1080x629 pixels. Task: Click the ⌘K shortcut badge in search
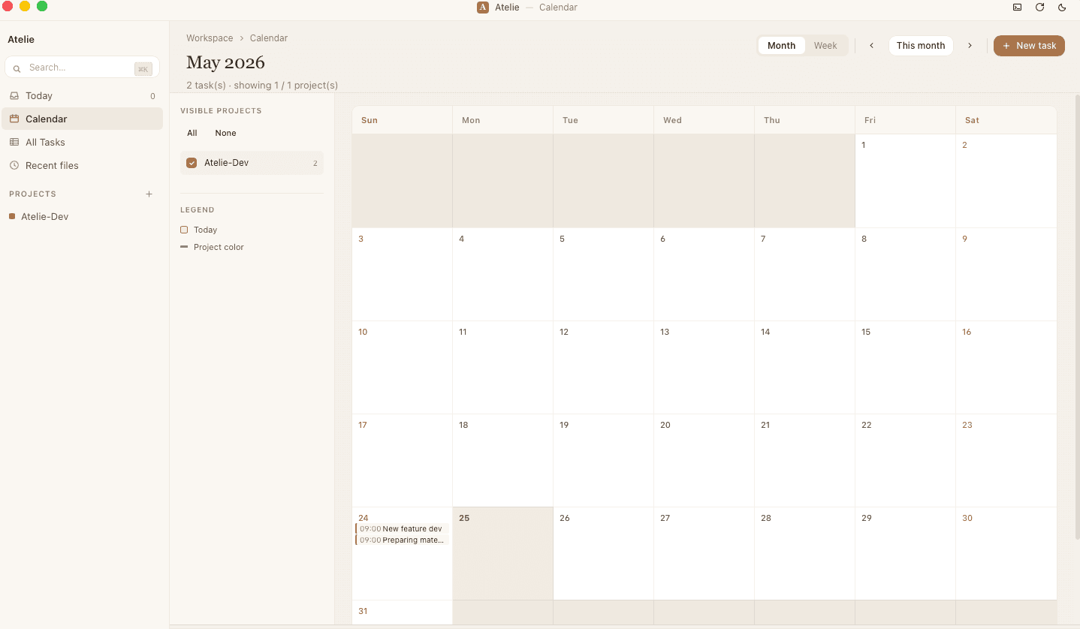143,69
